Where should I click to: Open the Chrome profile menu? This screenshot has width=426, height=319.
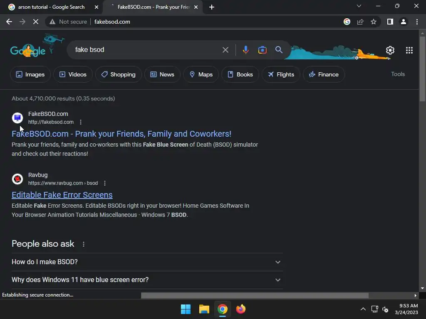[x=404, y=22]
